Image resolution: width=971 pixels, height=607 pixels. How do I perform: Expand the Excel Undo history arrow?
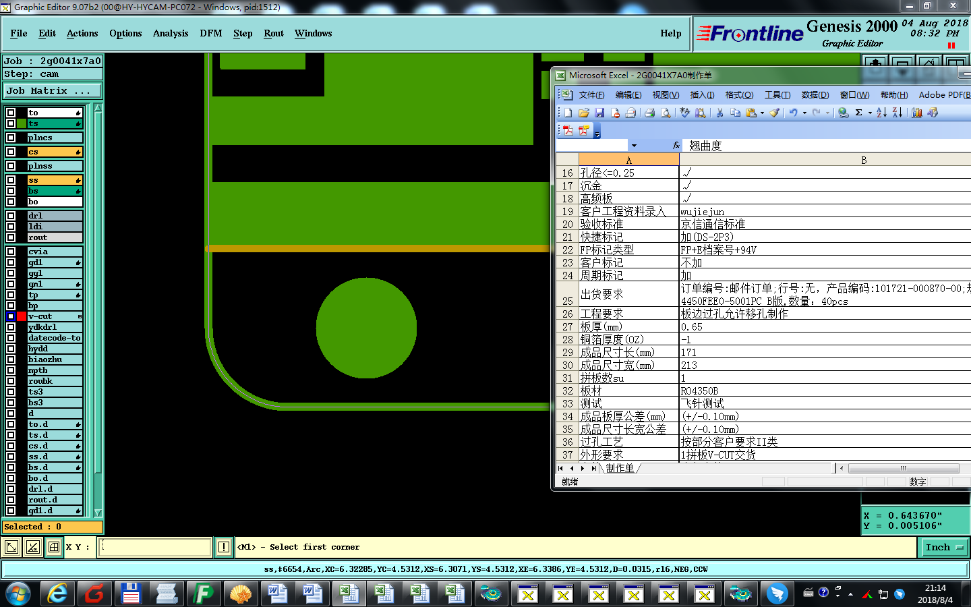804,113
